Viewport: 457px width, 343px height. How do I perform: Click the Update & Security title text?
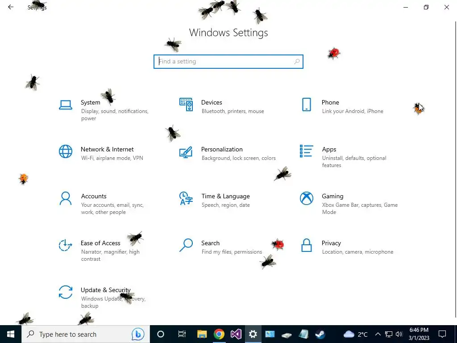[105, 290]
